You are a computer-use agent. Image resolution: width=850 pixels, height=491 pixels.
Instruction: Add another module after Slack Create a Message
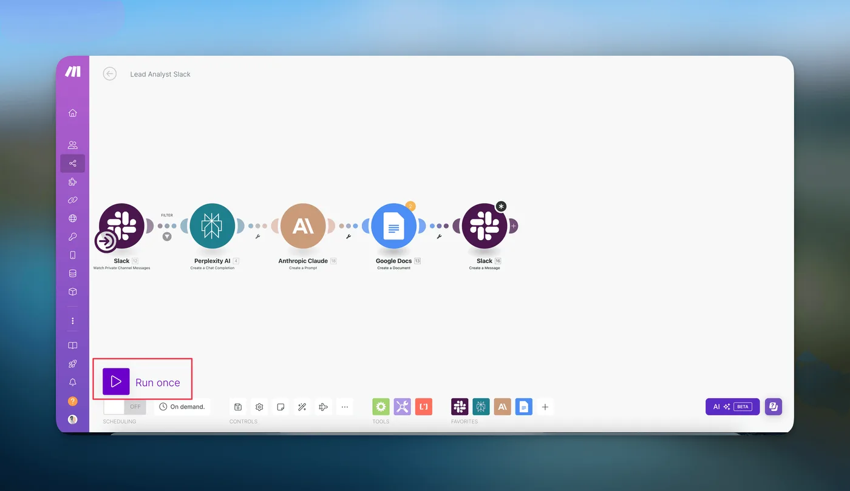pos(514,226)
